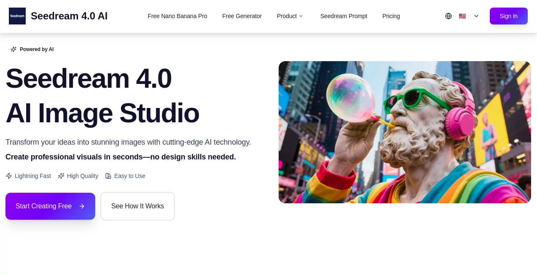Click the Lightning Fast bolt icon
537x275 pixels.
9,176
